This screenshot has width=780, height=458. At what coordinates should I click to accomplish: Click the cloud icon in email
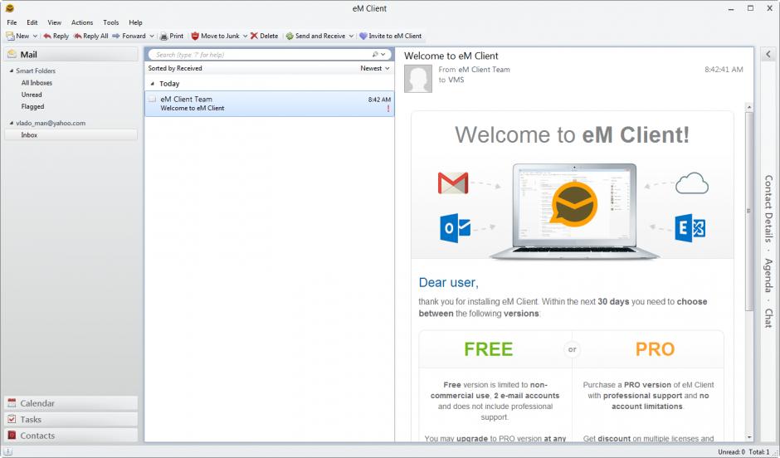[x=691, y=183]
